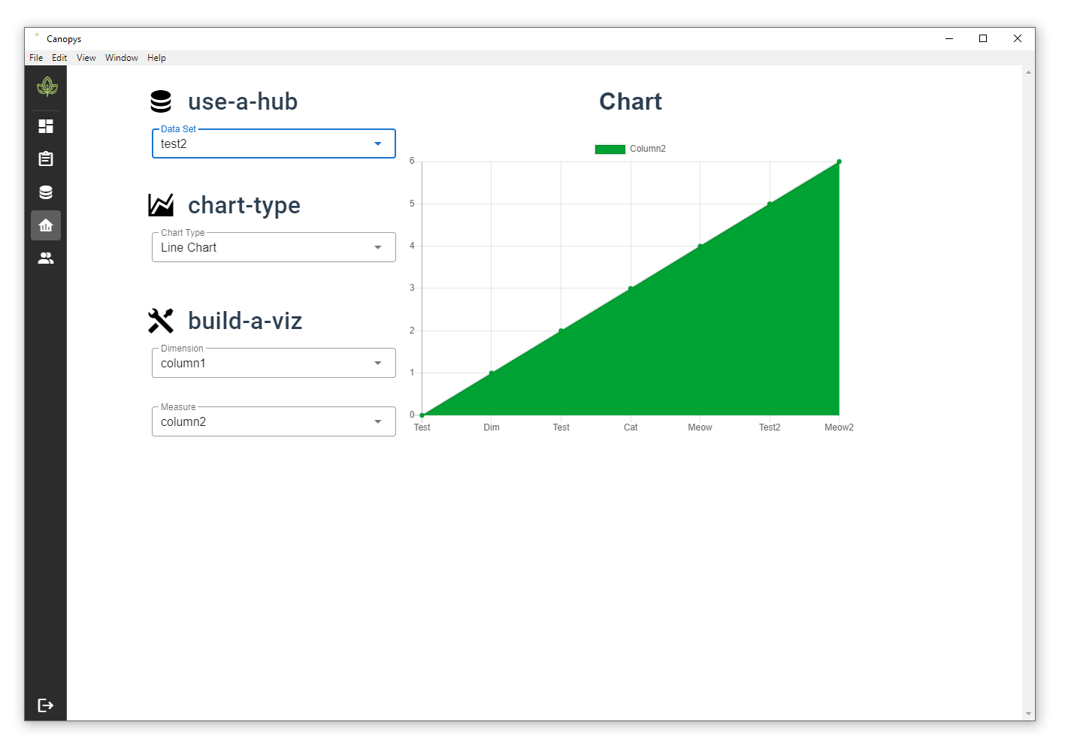Open the Window menu

122,58
